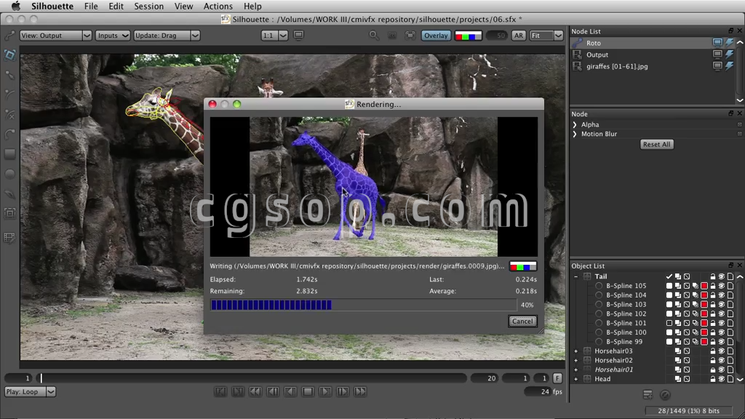This screenshot has width=745, height=419.
Task: Toggle the Overlay display button
Action: click(435, 35)
